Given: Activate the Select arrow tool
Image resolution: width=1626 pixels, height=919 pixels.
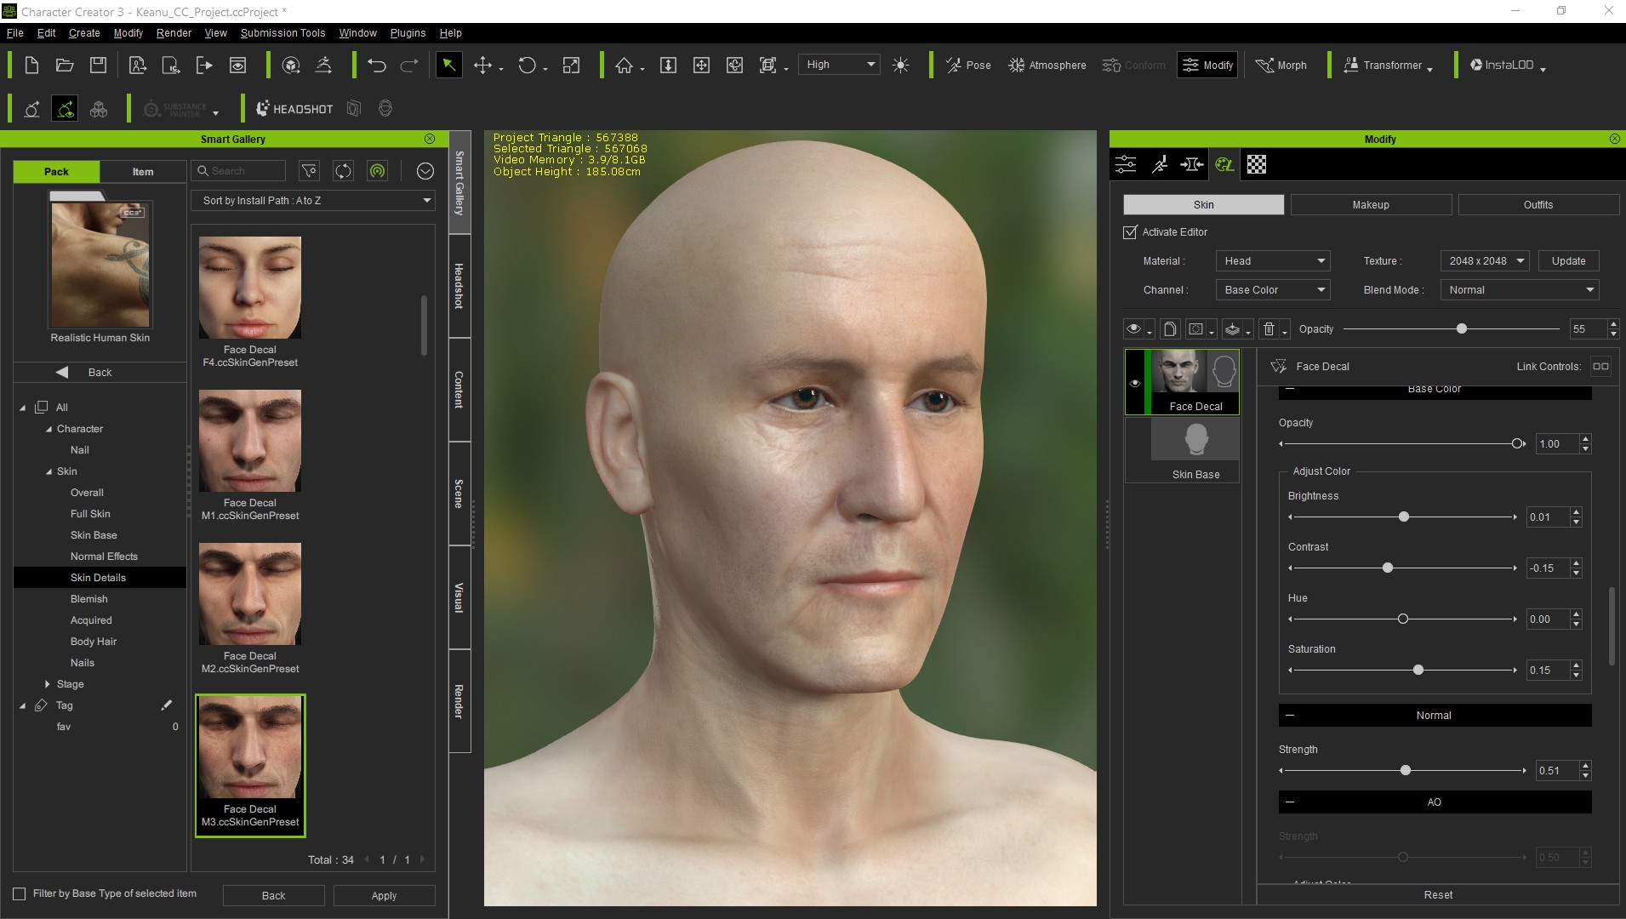Looking at the screenshot, I should click(448, 66).
